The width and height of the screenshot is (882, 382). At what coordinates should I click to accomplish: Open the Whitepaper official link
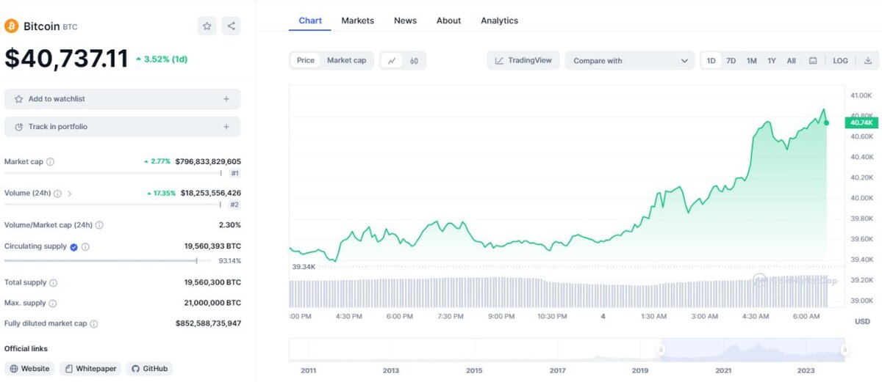[x=90, y=369]
